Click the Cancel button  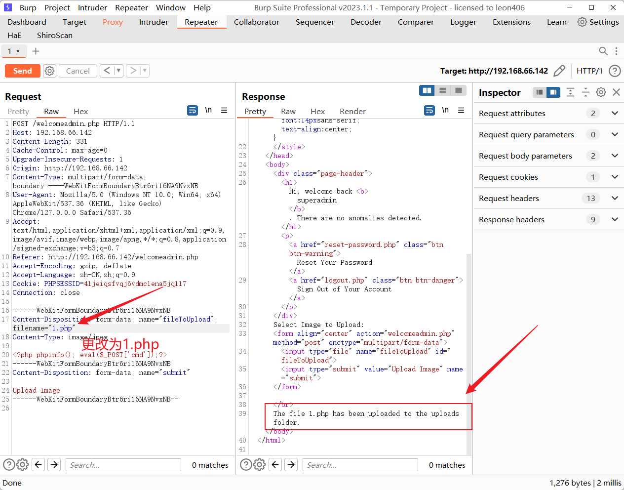pos(78,71)
